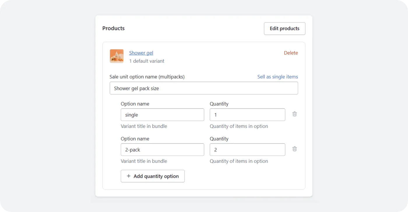Viewport: 408px width, 212px height.
Task: Click Quantity of items hint under 1 field
Action: pyautogui.click(x=239, y=126)
